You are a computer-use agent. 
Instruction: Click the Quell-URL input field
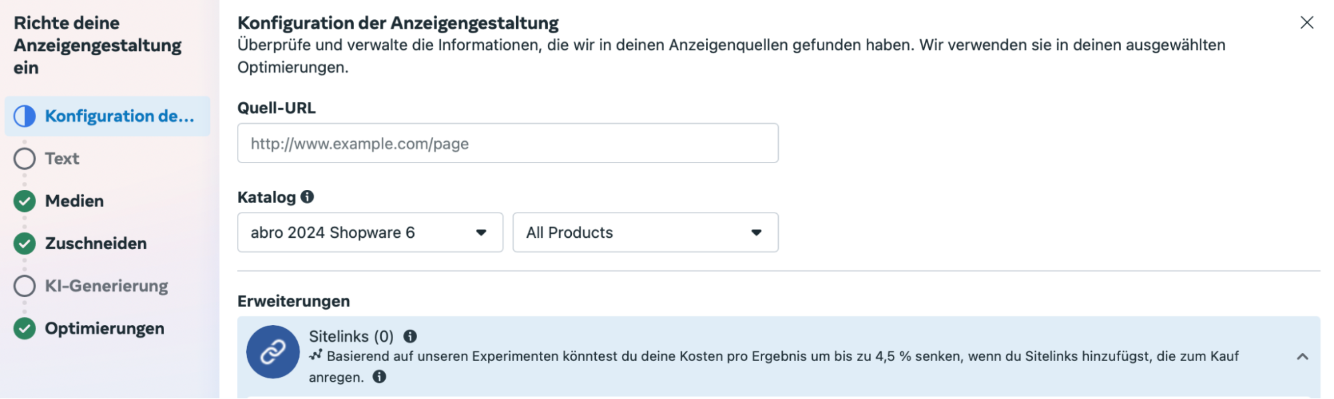point(508,143)
